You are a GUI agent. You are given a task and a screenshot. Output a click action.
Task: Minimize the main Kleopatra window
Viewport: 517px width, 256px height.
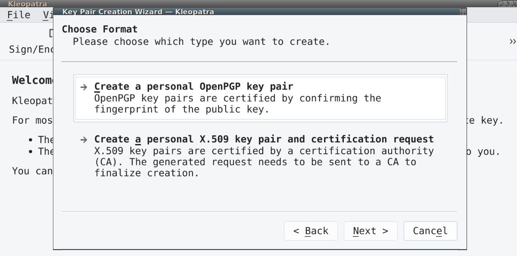click(x=501, y=4)
